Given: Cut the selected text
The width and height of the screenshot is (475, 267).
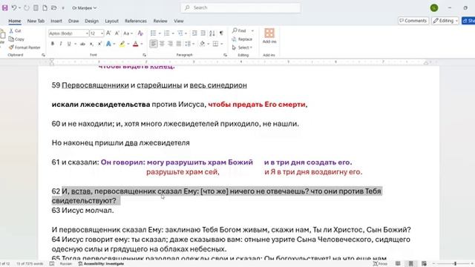Looking at the screenshot, I should tap(15, 31).
